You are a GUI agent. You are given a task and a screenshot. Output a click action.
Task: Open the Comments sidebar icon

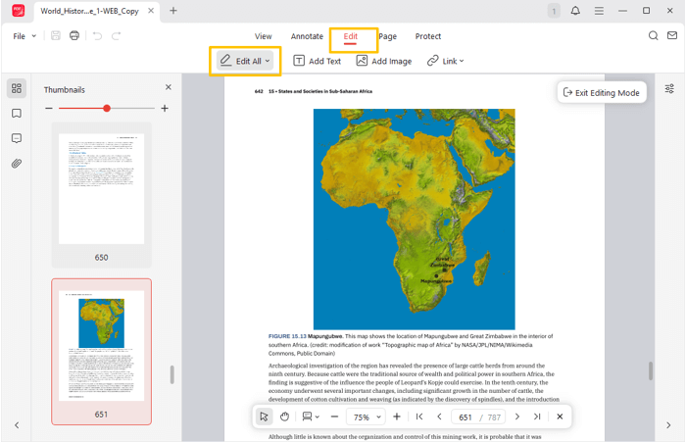coord(17,139)
